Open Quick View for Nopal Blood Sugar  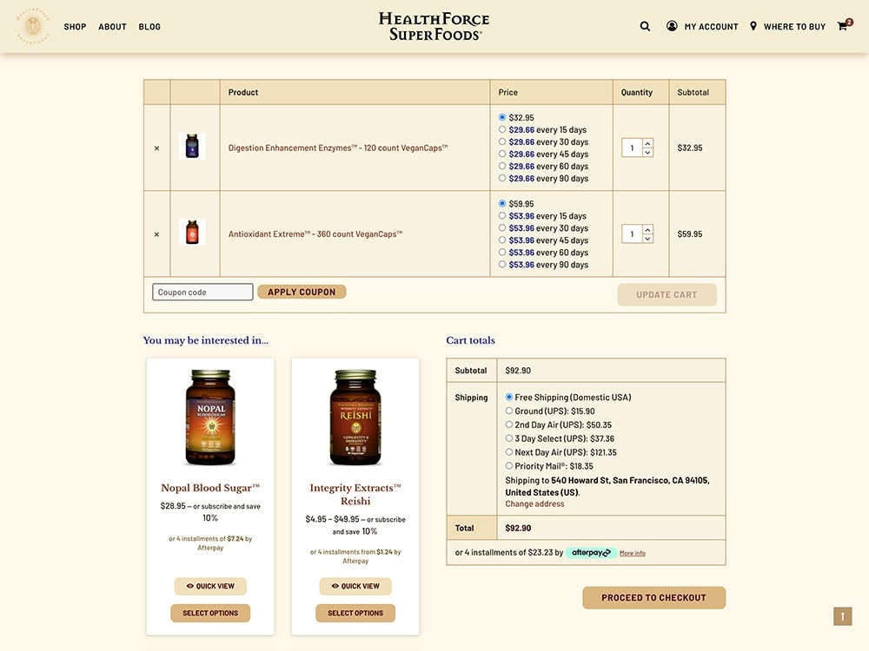click(210, 586)
